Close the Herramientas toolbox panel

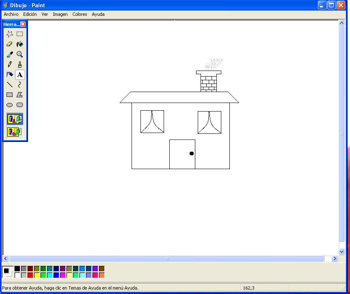pos(23,24)
